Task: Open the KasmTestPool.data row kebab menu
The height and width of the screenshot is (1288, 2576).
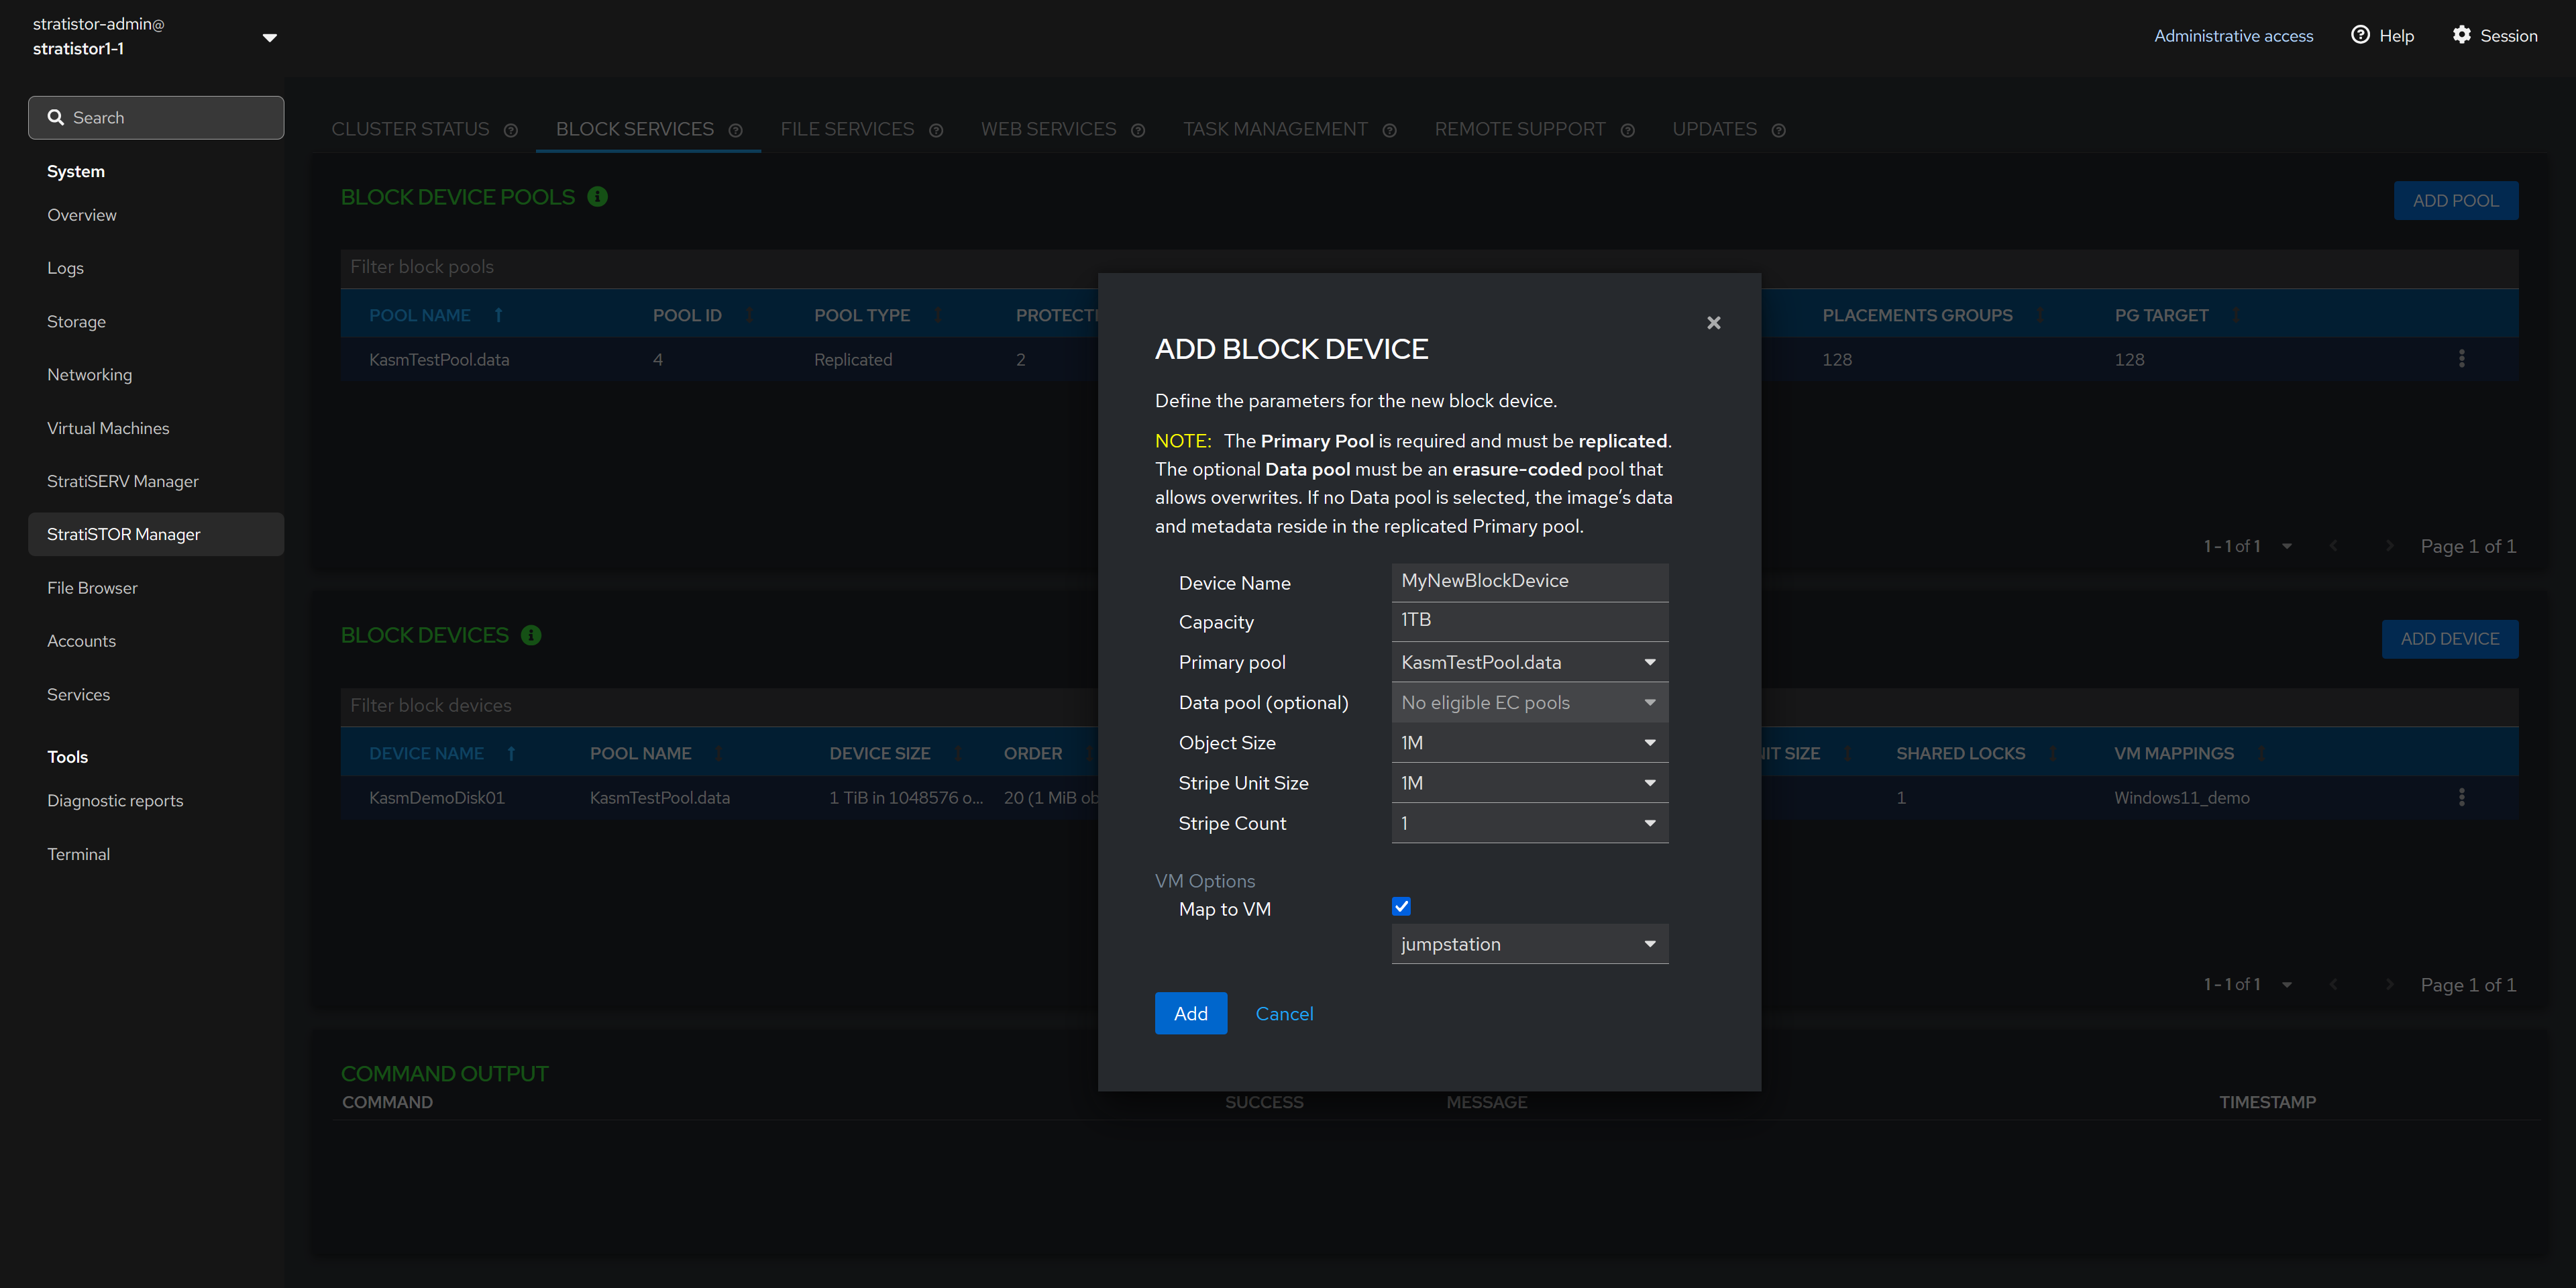Action: 2461,359
